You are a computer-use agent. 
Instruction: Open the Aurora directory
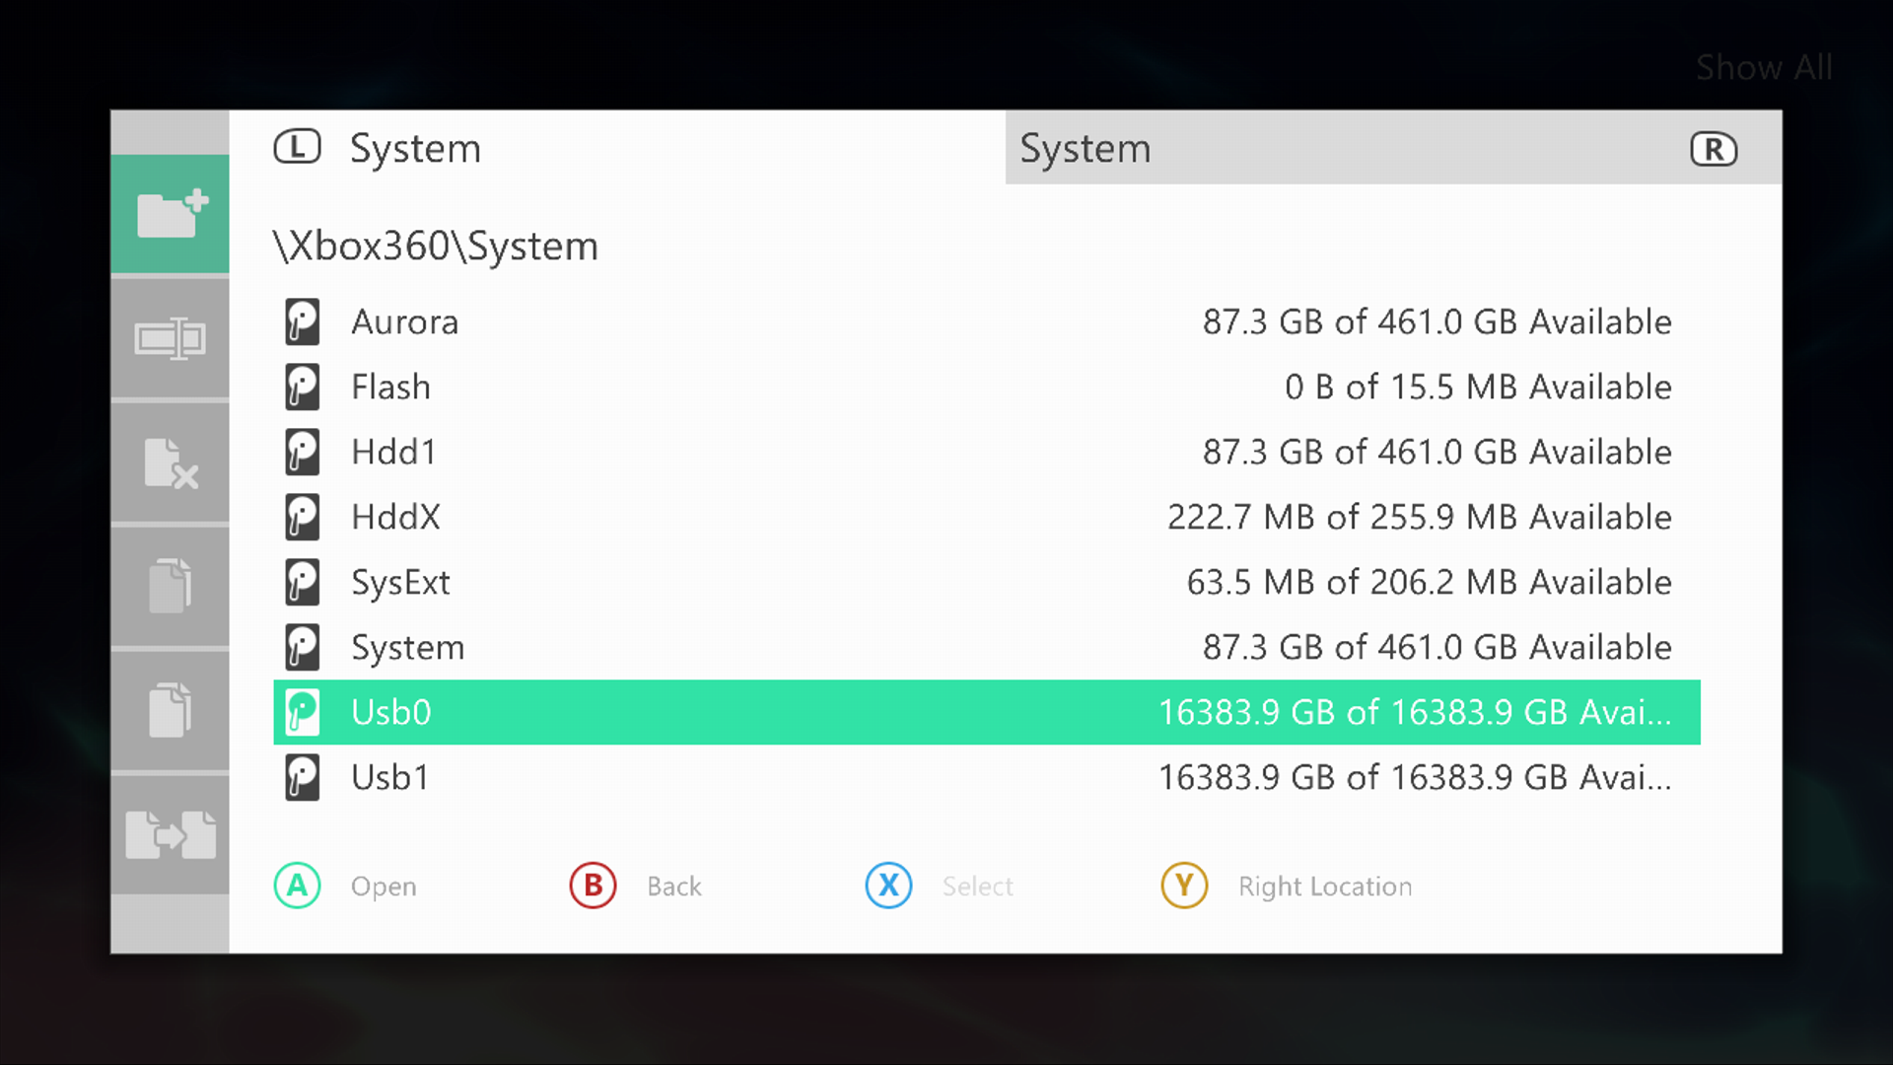click(404, 321)
